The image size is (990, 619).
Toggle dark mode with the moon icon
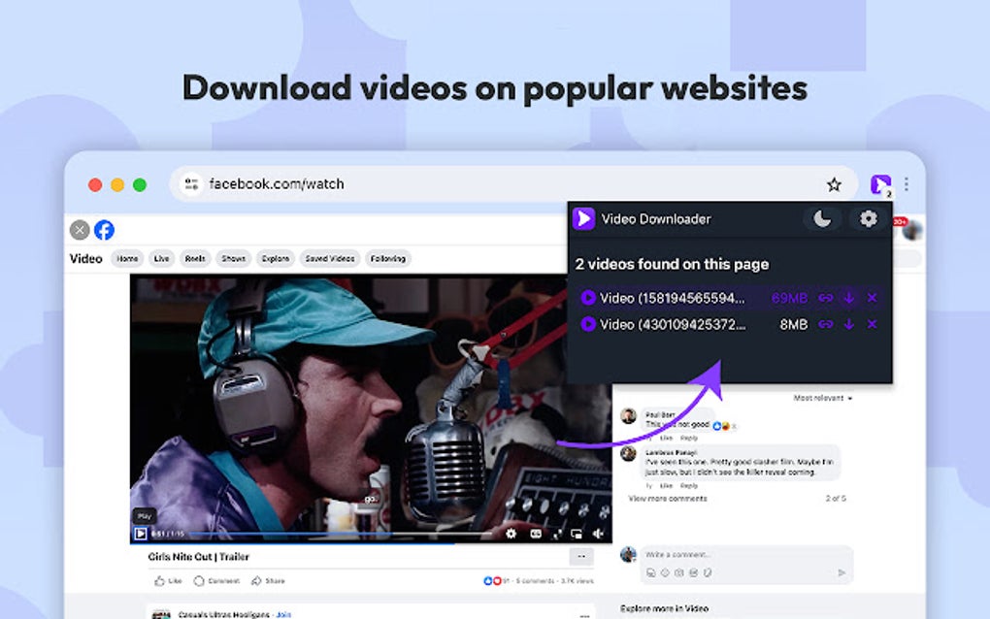click(823, 219)
